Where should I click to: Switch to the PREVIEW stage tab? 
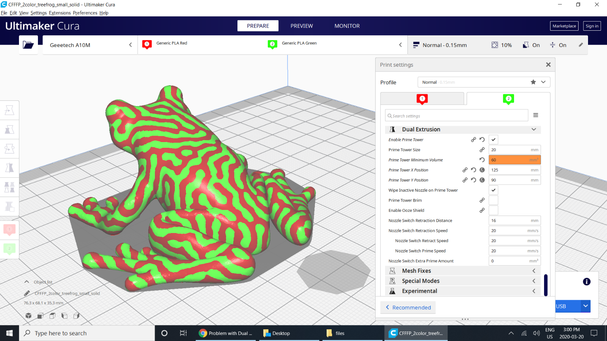click(302, 26)
